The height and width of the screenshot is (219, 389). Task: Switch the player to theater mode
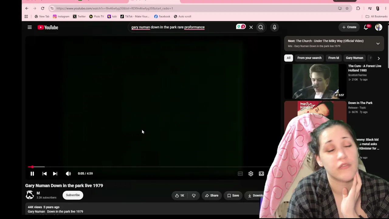click(x=261, y=174)
